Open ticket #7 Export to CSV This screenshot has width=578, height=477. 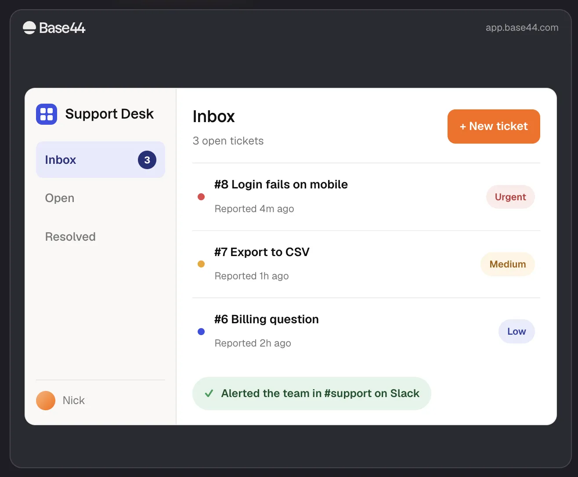[x=366, y=264]
